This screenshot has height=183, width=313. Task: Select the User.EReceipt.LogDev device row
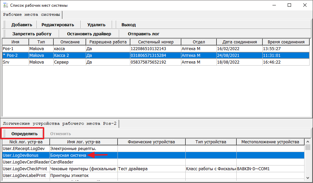coord(25,148)
